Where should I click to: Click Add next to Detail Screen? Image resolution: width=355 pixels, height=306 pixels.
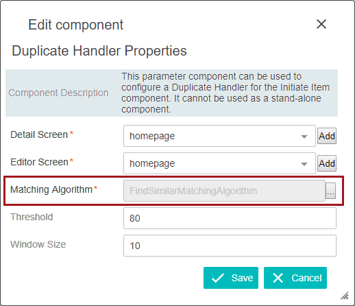pos(327,136)
